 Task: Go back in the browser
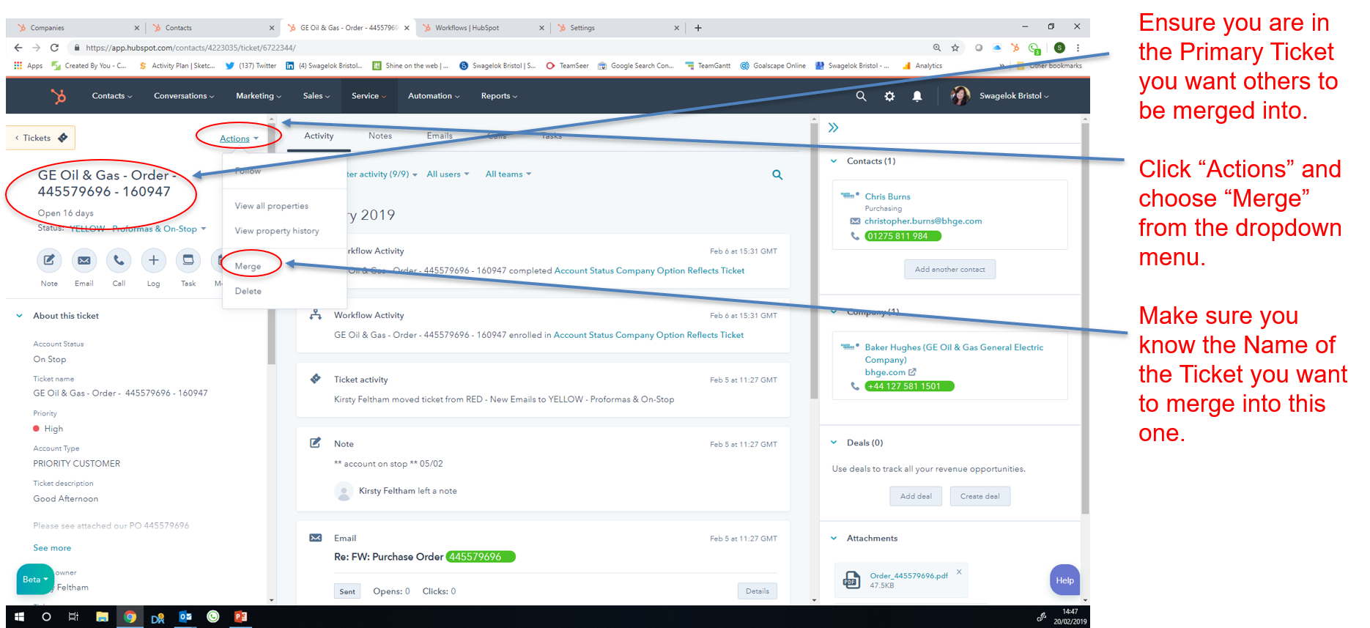pos(18,48)
